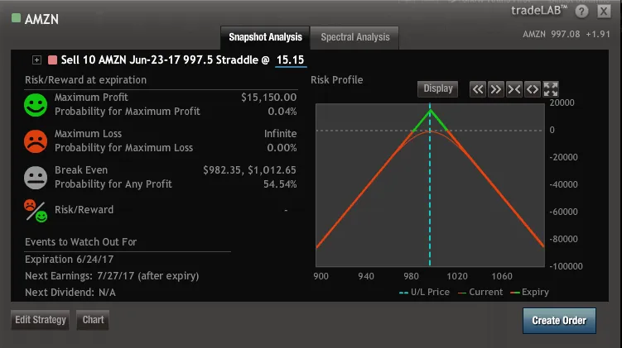Shift risk profile chart left with double-left arrows
The image size is (622, 348).
[x=478, y=89]
